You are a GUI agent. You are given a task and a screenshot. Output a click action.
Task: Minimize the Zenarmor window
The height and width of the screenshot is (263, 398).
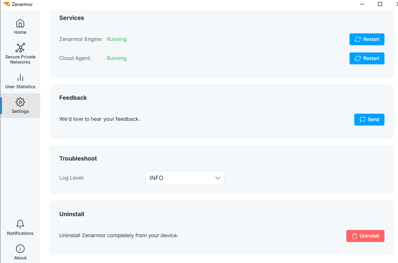(x=362, y=4)
